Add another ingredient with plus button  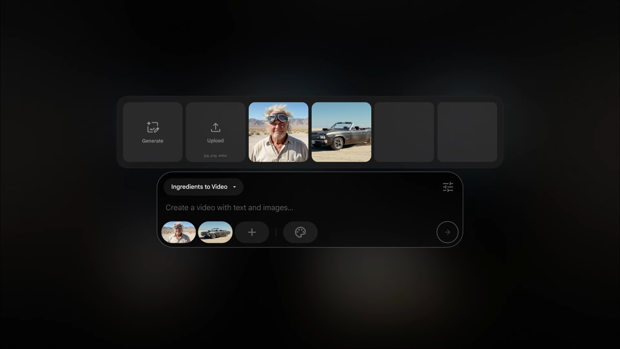252,232
